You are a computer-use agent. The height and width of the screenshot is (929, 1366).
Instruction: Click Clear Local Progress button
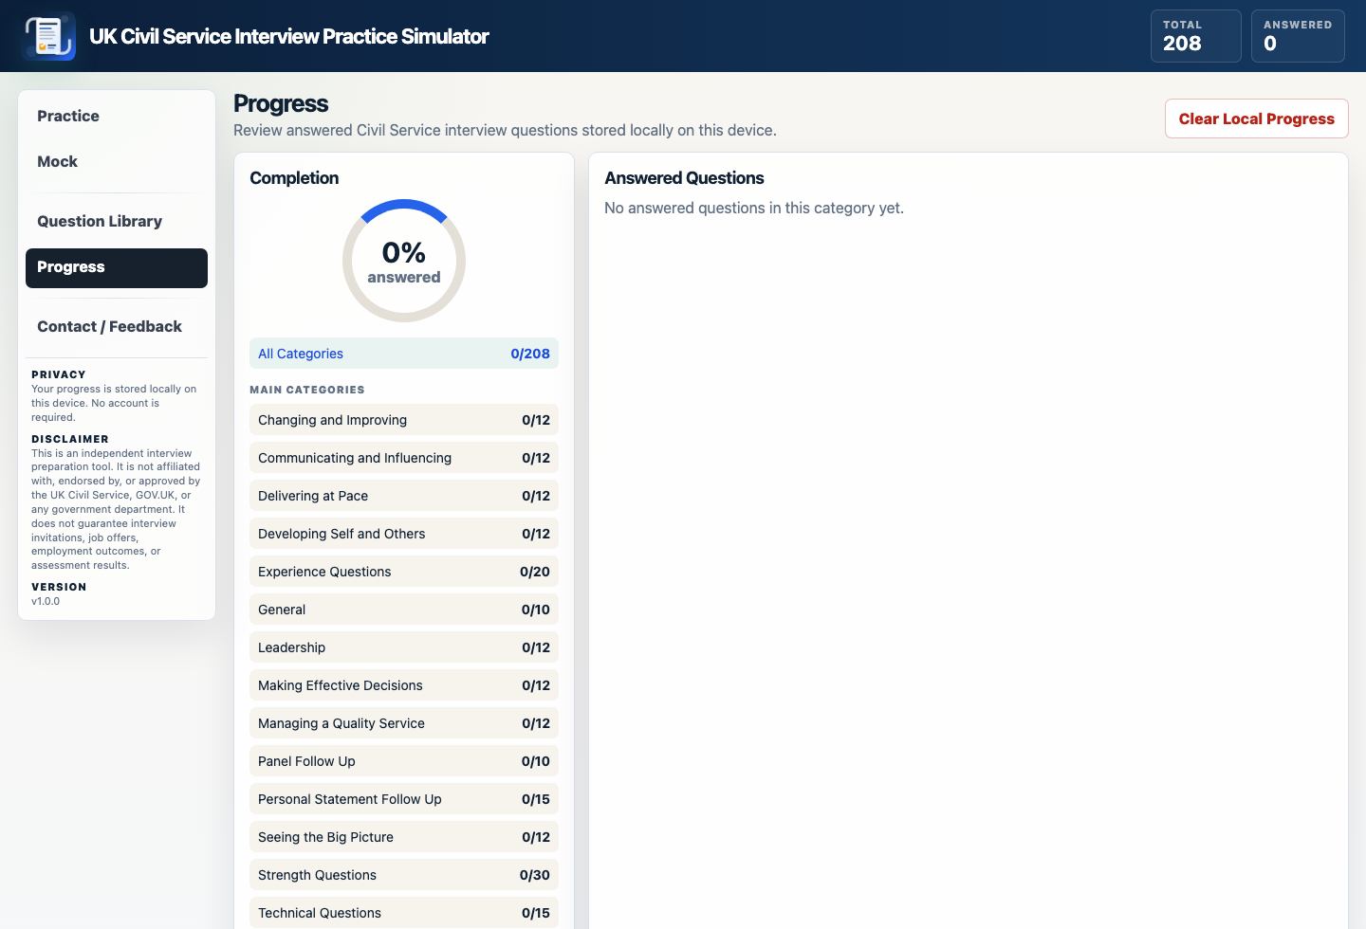pos(1256,118)
